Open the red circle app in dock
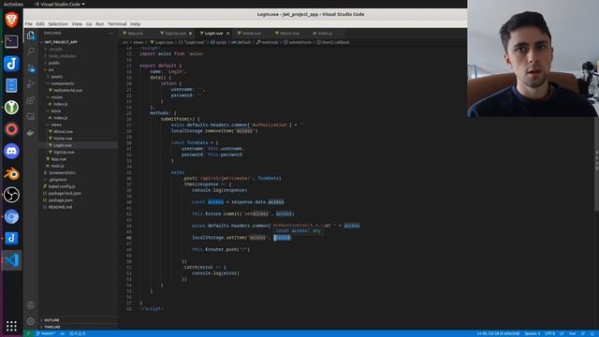 11,129
